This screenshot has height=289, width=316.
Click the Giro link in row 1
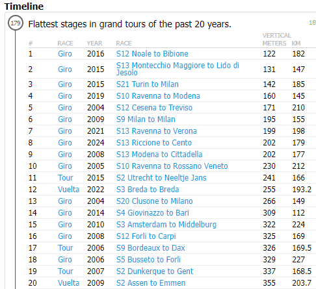pos(65,54)
